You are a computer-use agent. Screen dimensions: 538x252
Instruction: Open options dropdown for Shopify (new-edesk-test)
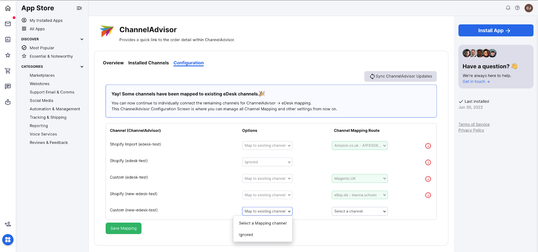click(x=267, y=195)
